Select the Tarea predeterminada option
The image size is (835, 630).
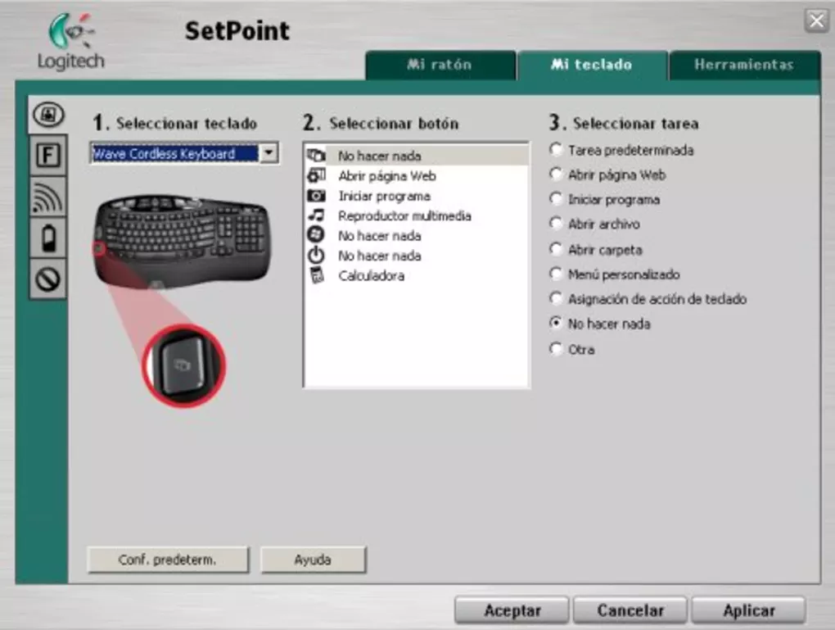click(557, 149)
